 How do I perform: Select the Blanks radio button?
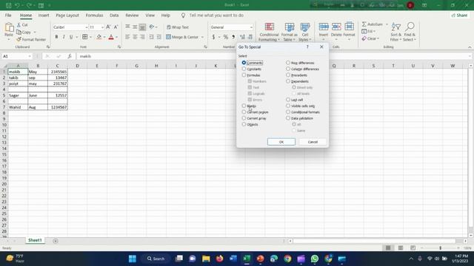pos(244,106)
